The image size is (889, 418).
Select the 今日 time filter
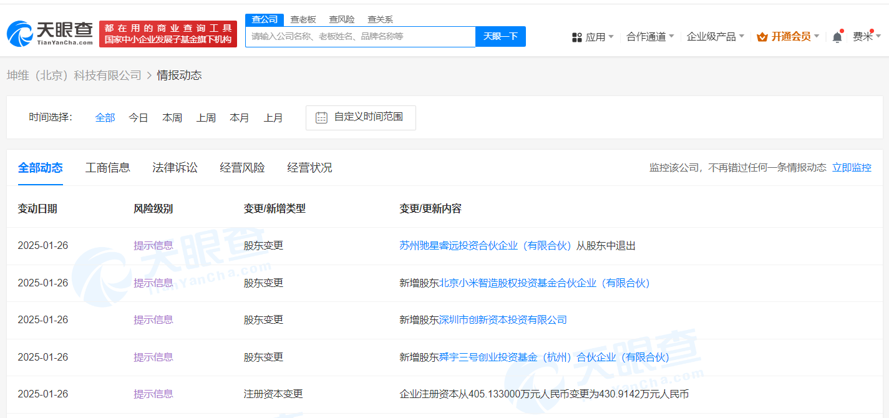click(138, 117)
